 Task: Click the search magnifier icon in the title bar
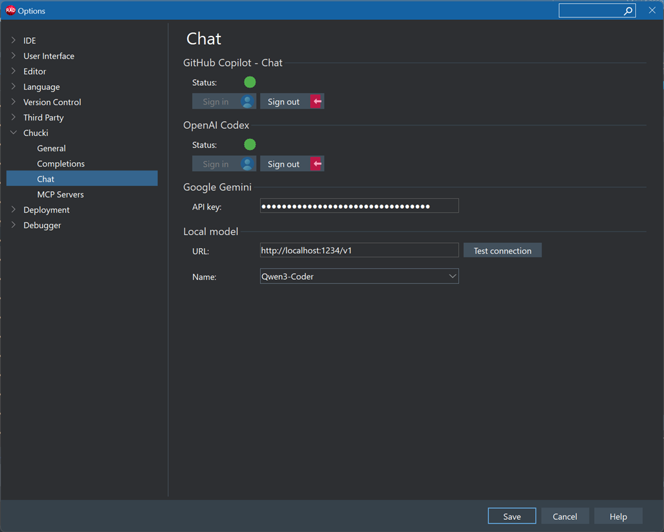coord(628,10)
